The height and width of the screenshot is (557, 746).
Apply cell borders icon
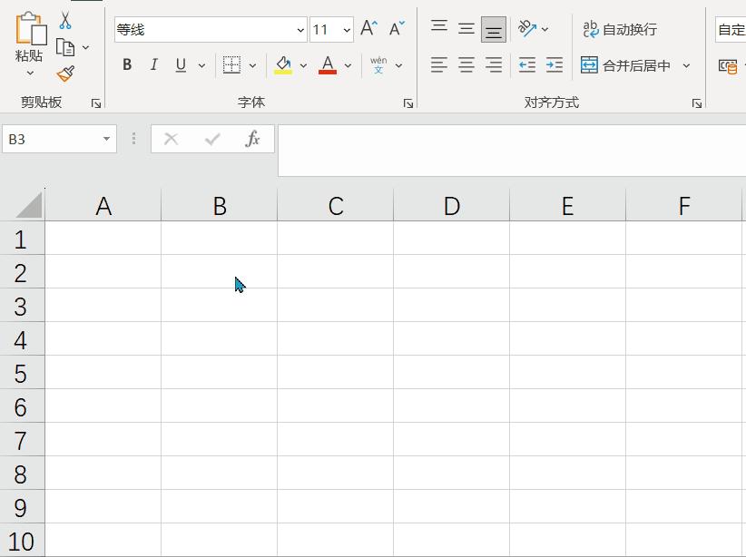[231, 64]
